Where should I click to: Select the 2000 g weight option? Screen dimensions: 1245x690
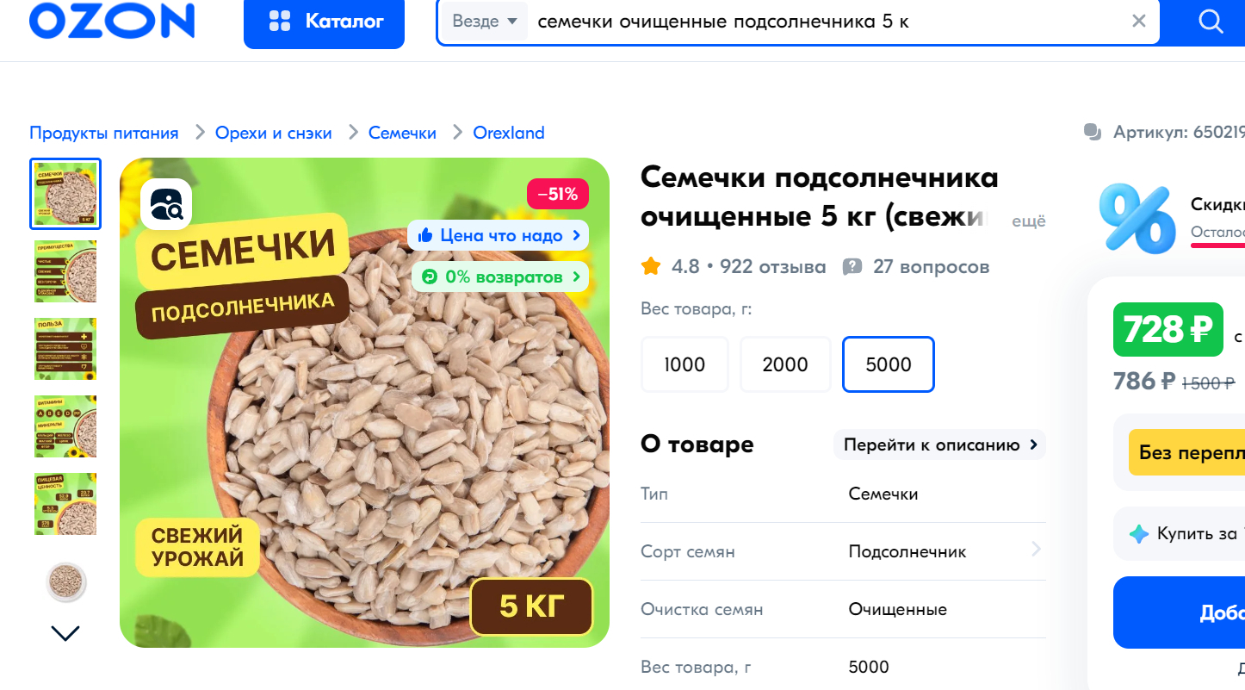pyautogui.click(x=785, y=364)
